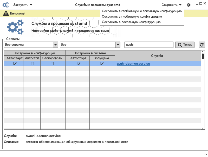Toggle config Autostart checkbox for avahi-daemon

(x=15, y=64)
